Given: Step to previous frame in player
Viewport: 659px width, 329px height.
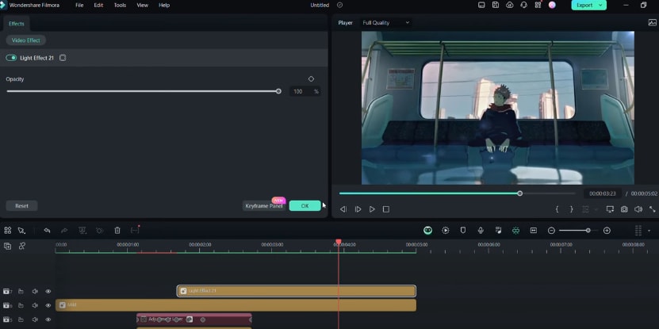Looking at the screenshot, I should coord(343,208).
